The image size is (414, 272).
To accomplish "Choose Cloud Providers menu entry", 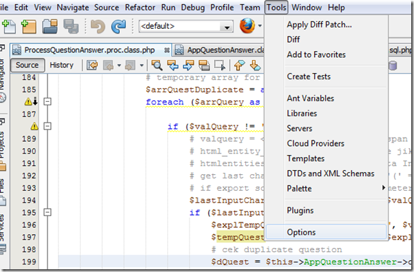I will [x=327, y=143].
